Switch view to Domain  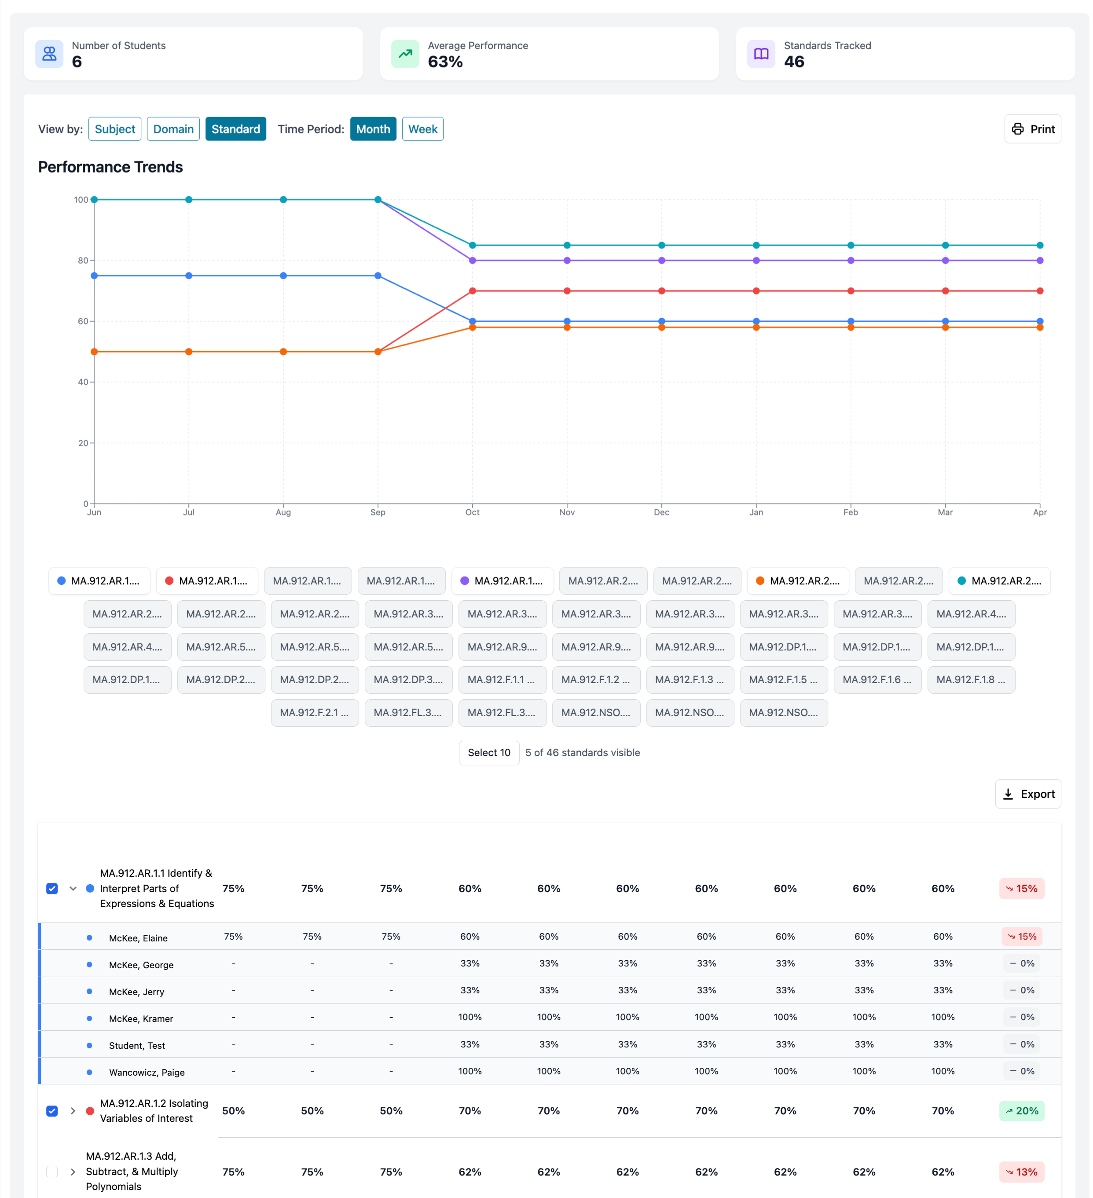173,129
